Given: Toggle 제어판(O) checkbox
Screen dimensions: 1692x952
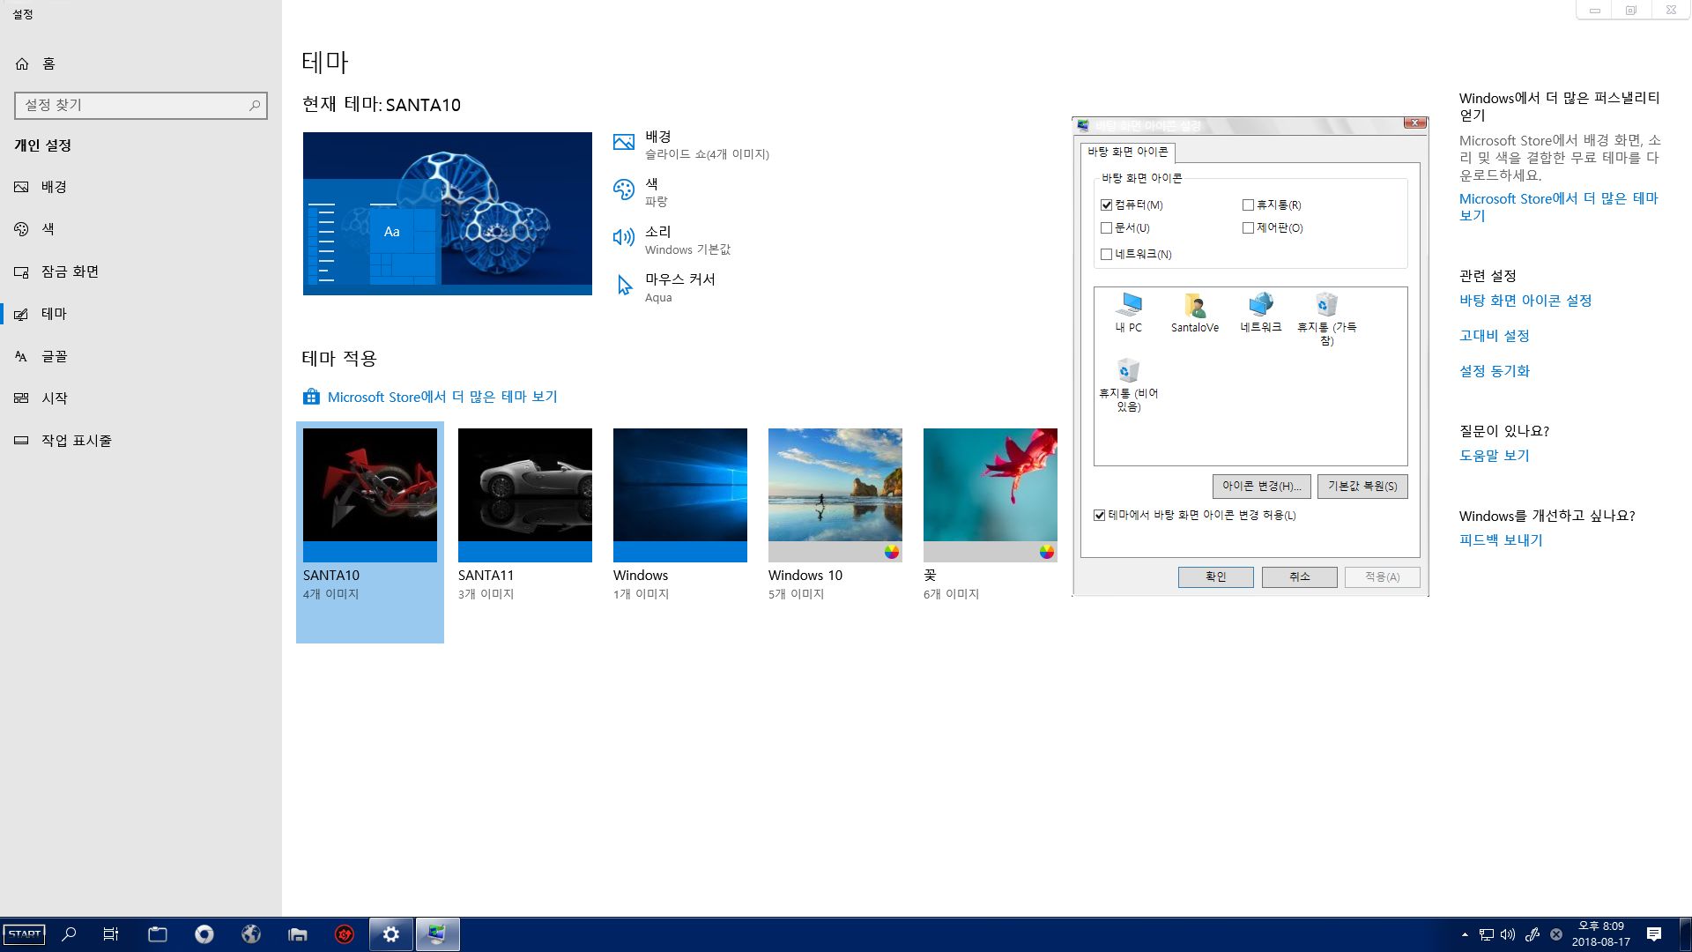Looking at the screenshot, I should tap(1248, 228).
